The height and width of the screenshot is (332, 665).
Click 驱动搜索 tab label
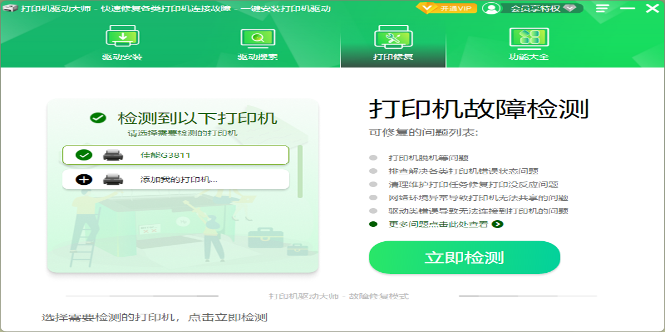pyautogui.click(x=258, y=57)
